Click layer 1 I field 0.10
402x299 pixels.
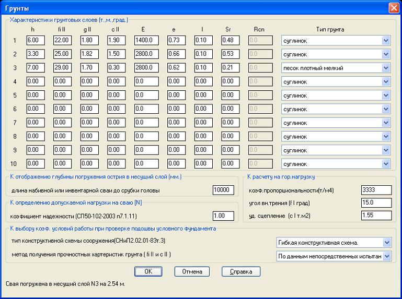[x=203, y=40]
